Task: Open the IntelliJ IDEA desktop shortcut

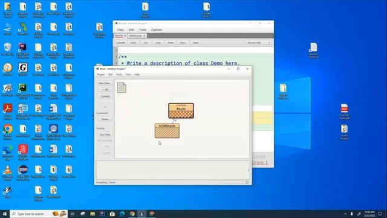Action: (x=23, y=50)
